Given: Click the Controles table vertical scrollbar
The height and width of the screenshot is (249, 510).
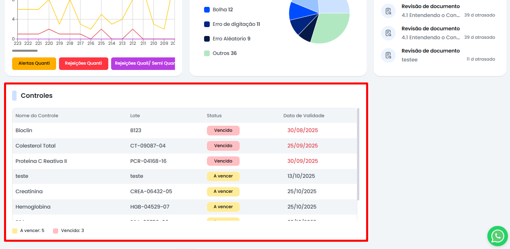Looking at the screenshot, I should [x=358, y=154].
